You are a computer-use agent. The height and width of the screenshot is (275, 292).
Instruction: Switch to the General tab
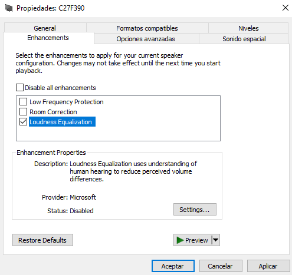tap(45, 28)
